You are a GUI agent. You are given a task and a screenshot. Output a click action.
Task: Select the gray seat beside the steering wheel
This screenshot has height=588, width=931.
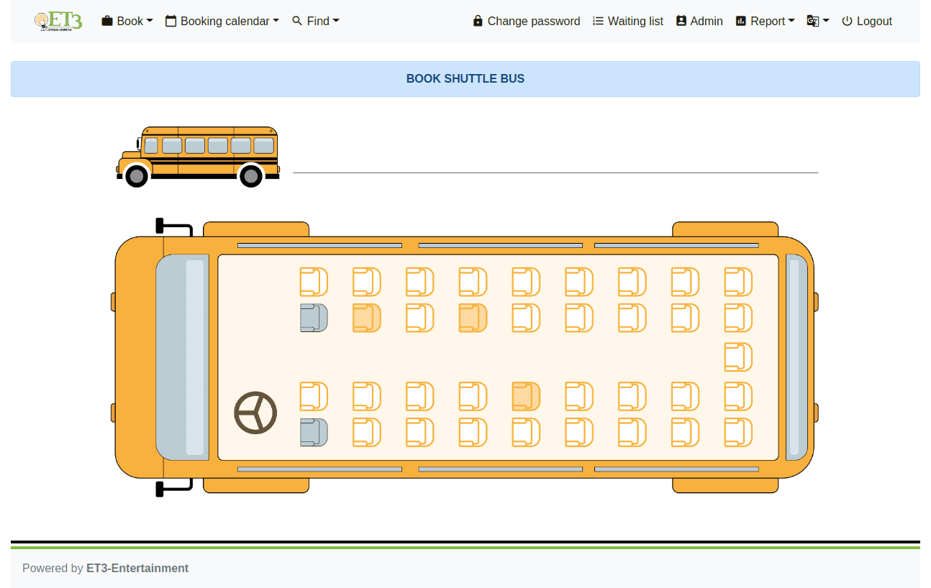314,432
